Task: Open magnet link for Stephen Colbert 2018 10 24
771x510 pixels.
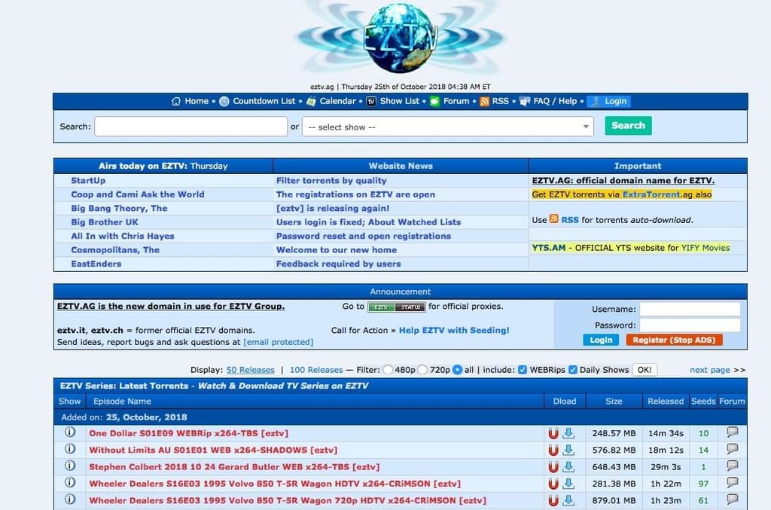Action: pos(553,467)
